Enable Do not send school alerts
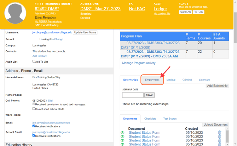This screenshot has height=146, width=237. click(34, 109)
